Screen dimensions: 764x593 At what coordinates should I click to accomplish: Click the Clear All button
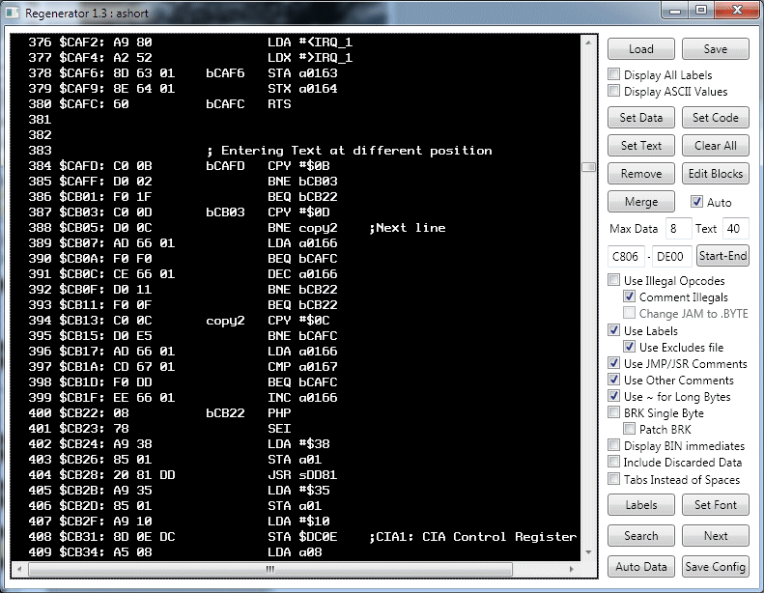click(716, 145)
